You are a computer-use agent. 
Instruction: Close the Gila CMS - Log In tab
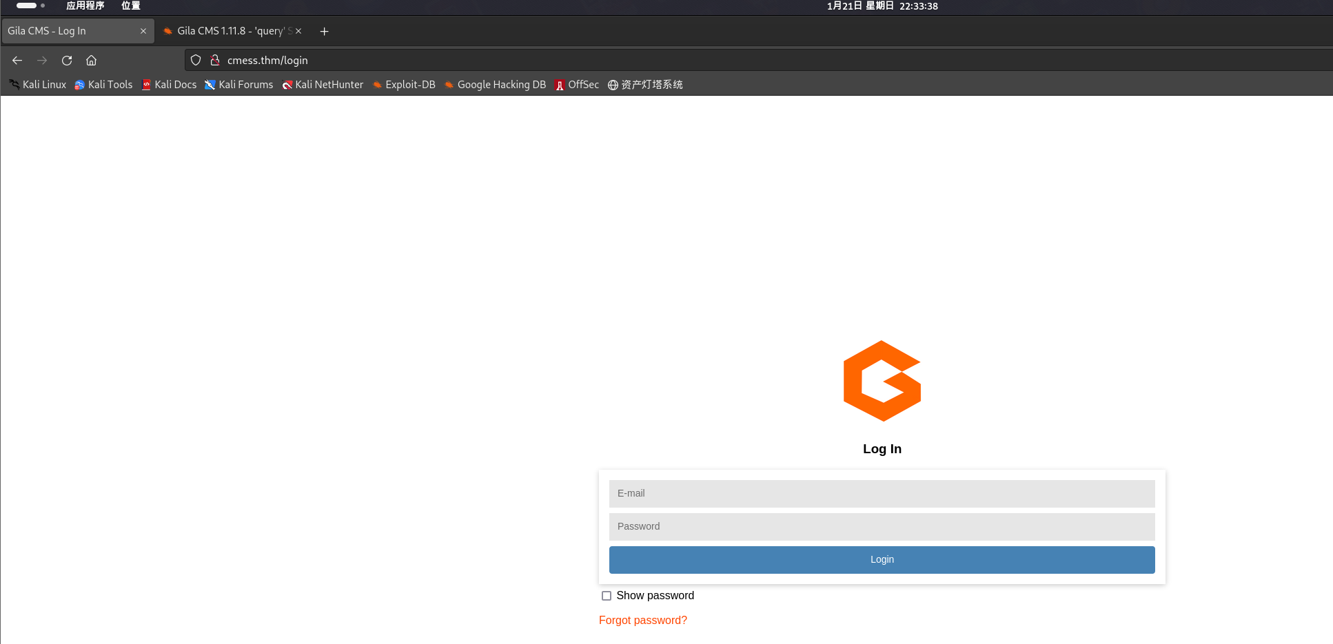(x=143, y=31)
